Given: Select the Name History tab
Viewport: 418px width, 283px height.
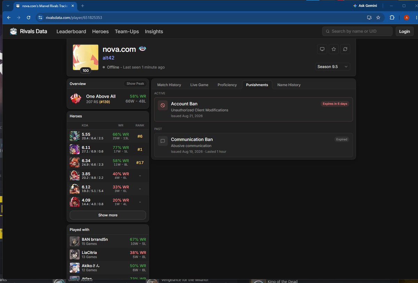Looking at the screenshot, I should 289,85.
